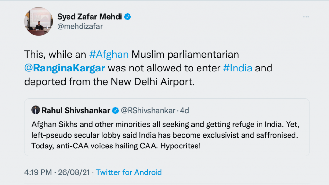Click Syed Zafar Mehdi's verified badge

[128, 17]
